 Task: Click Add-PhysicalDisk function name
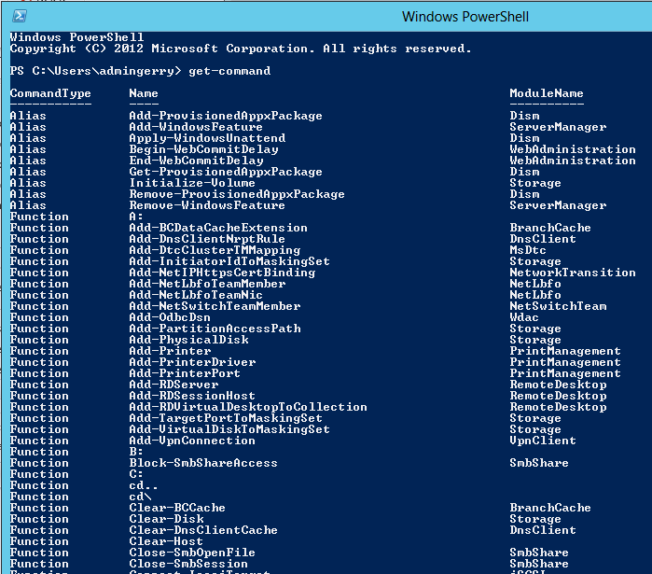click(188, 340)
